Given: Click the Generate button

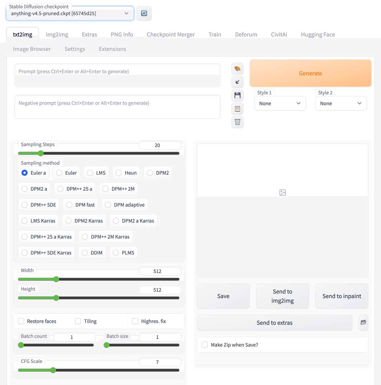Looking at the screenshot, I should pos(311,73).
